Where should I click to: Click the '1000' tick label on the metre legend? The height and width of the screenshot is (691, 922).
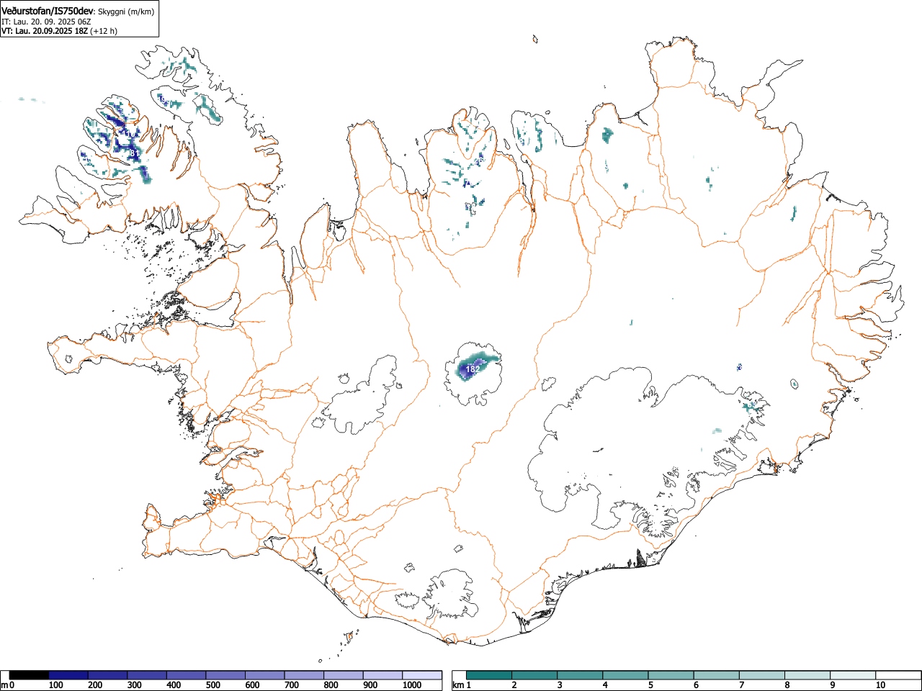pyautogui.click(x=412, y=685)
